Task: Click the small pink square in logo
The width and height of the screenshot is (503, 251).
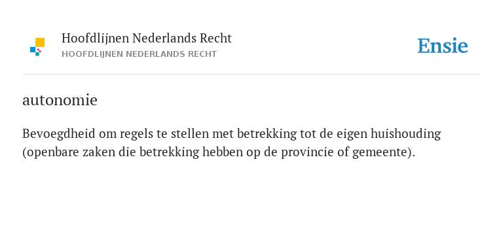Action: pyautogui.click(x=39, y=50)
